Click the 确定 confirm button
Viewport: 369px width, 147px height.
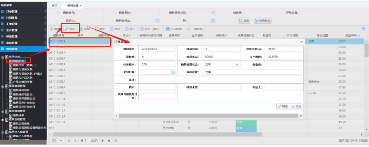pos(282,107)
